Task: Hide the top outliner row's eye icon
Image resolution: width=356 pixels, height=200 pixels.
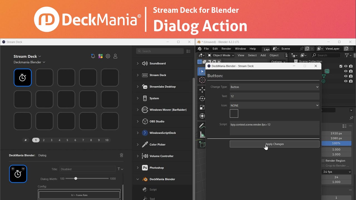Action: [346, 66]
